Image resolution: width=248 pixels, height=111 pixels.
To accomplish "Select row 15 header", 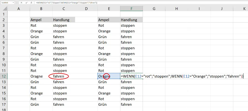I will (x=4, y=93).
